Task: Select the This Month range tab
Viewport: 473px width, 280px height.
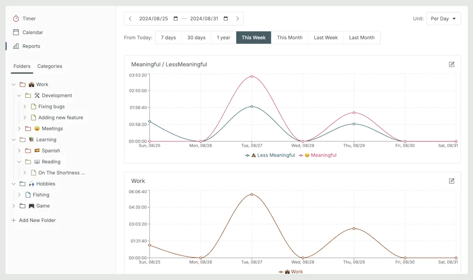Action: [x=290, y=38]
